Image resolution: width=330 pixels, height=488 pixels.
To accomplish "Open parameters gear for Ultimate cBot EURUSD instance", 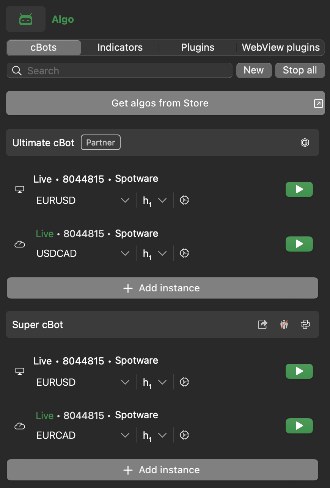I will (184, 200).
